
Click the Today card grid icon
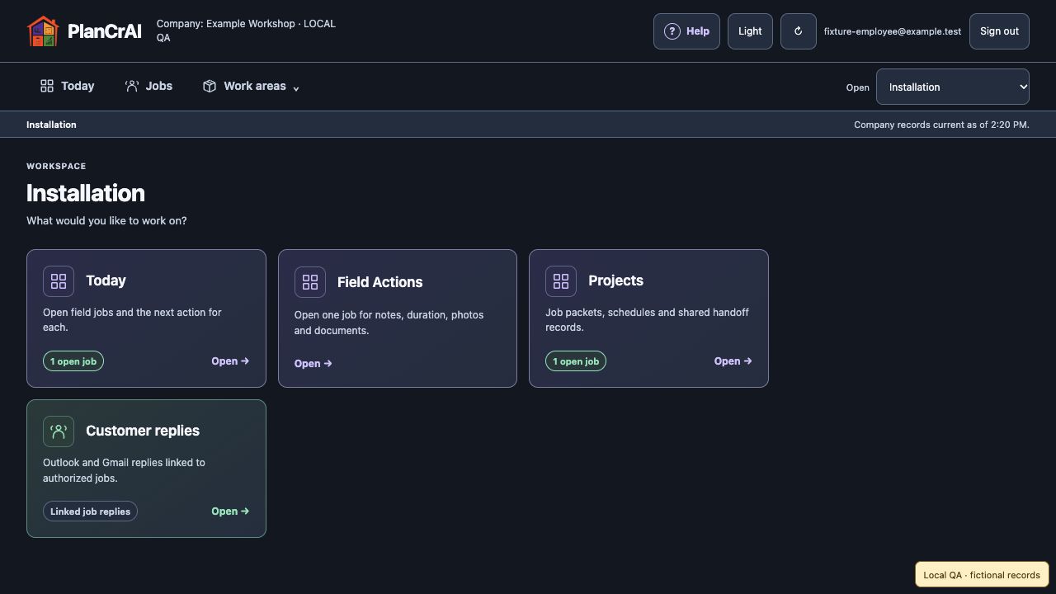point(59,281)
